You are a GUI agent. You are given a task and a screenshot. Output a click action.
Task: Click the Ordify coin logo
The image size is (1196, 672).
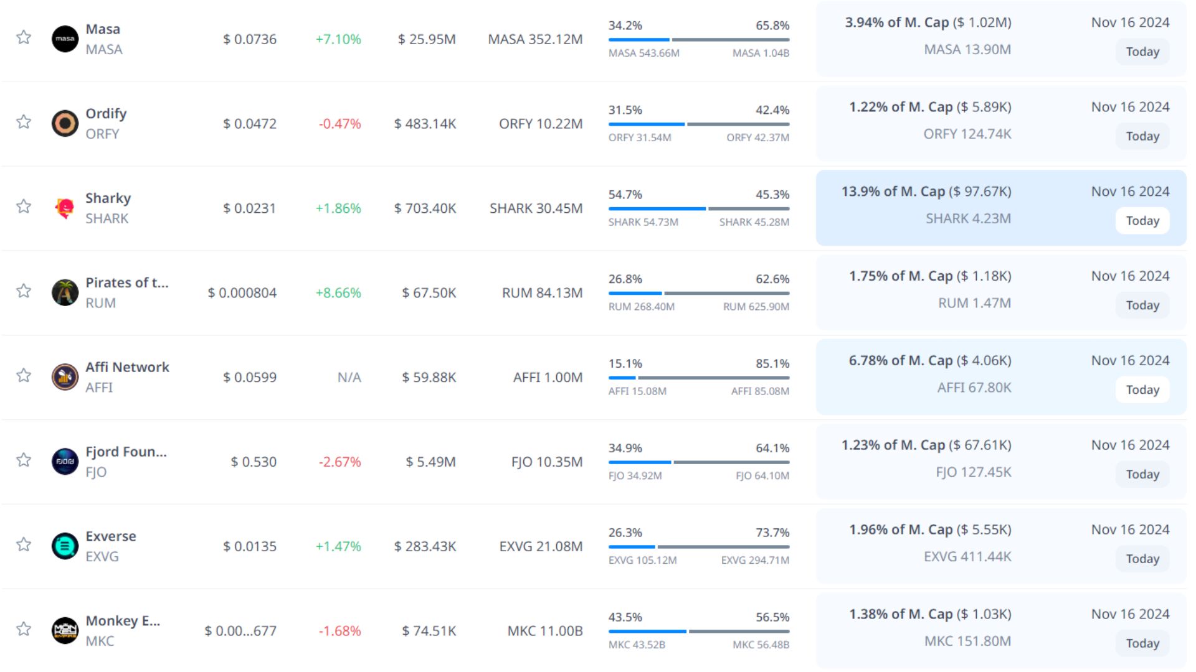[65, 123]
